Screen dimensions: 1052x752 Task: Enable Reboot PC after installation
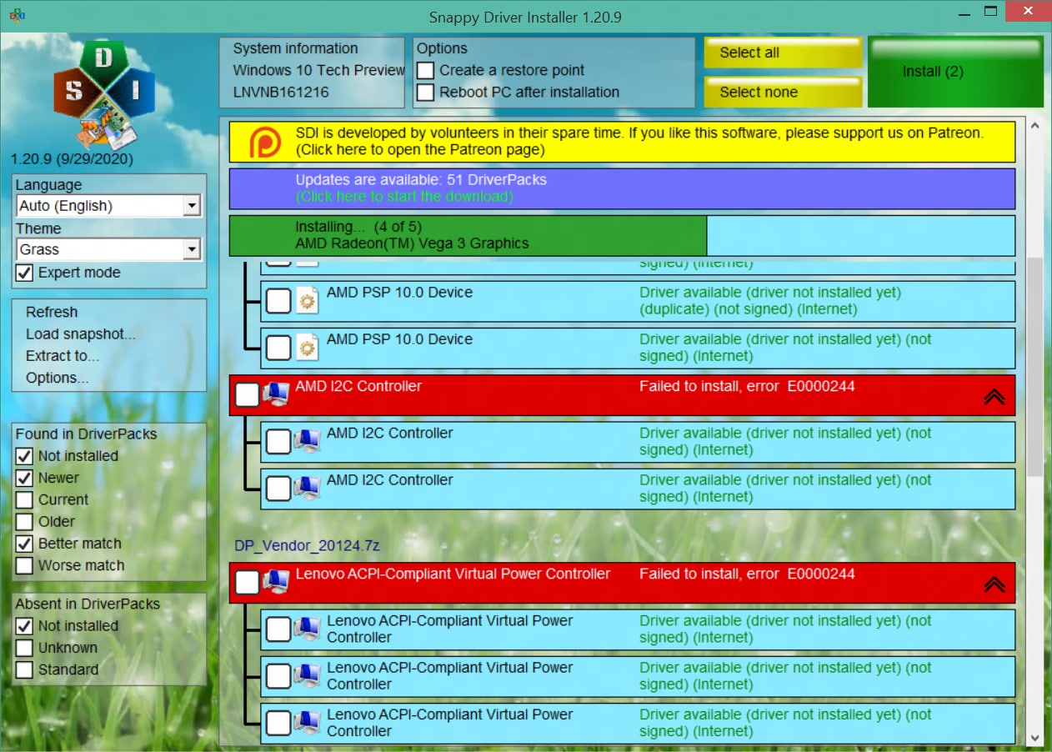(x=425, y=92)
